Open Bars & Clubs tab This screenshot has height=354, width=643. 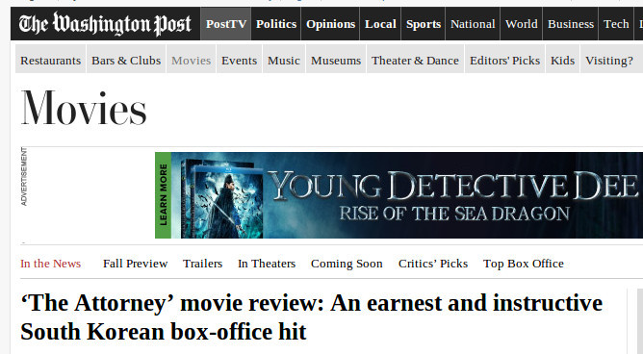[126, 61]
